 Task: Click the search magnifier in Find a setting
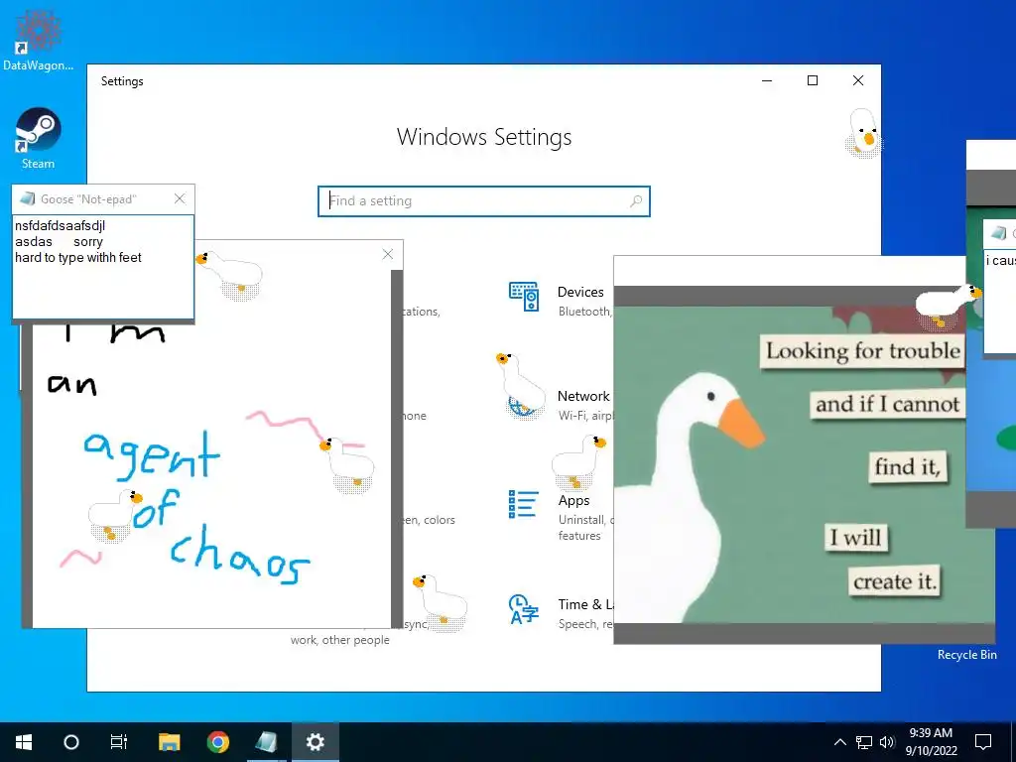(x=636, y=200)
